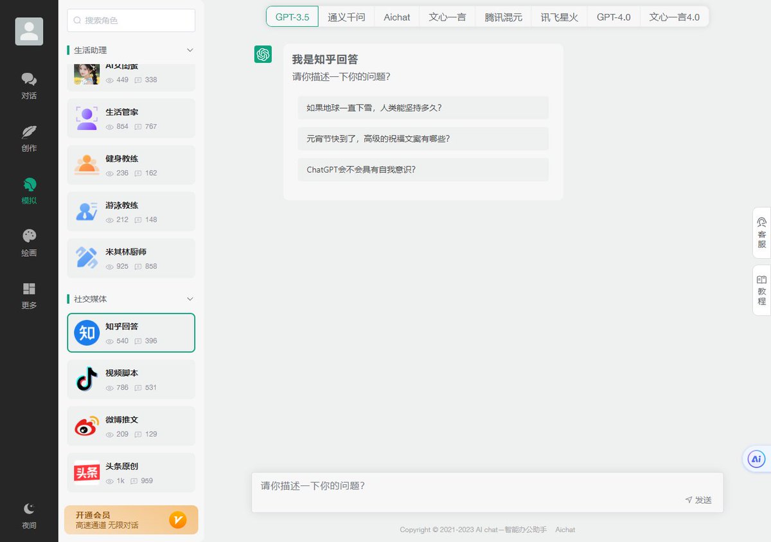
Task: Click the search magnifier icon
Action: click(77, 21)
